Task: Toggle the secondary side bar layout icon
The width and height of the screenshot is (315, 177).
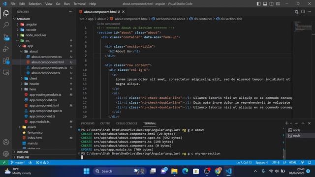Action: coord(271,4)
